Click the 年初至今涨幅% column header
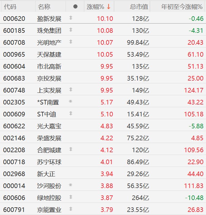 (182, 7)
